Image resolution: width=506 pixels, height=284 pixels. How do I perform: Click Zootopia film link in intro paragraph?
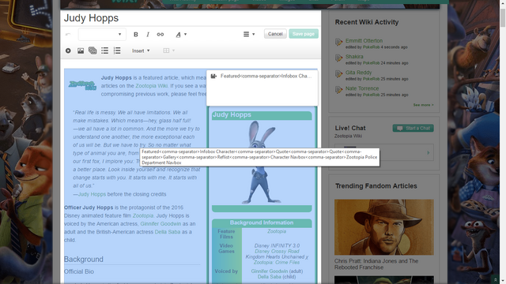click(x=143, y=215)
